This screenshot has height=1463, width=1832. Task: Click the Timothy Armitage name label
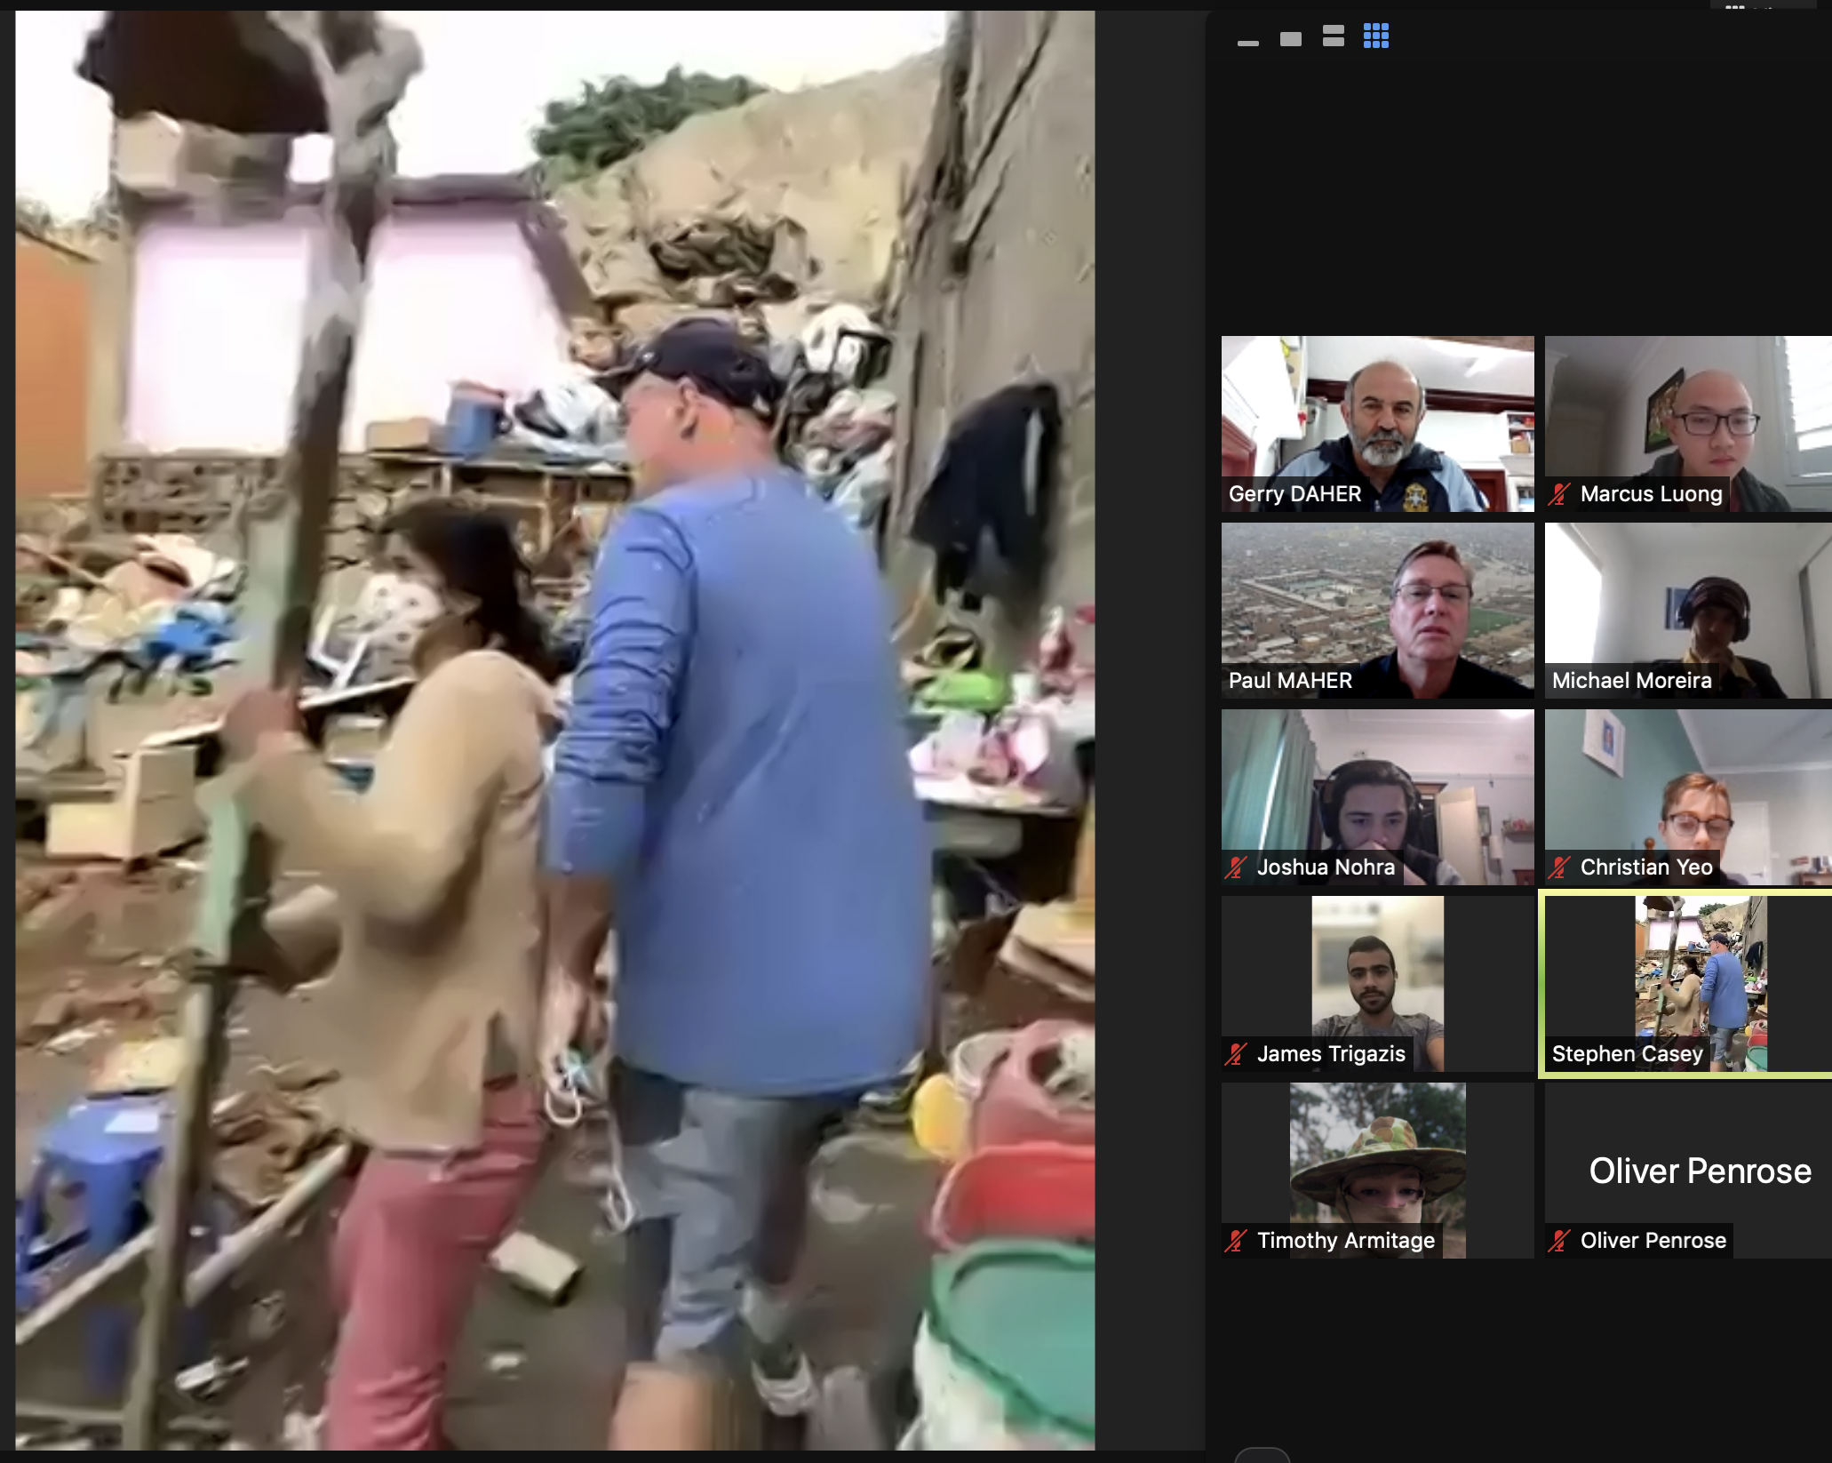(x=1345, y=1241)
